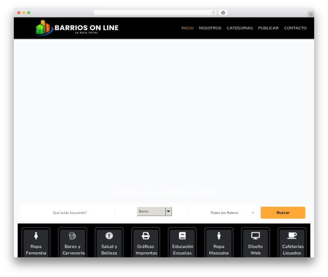Reload the page with the refresh icon
Image resolution: width=328 pixels, height=277 pixels.
213,12
